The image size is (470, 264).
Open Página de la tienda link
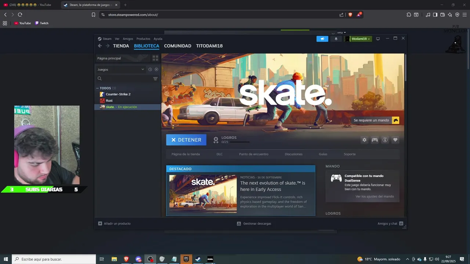coord(185,154)
